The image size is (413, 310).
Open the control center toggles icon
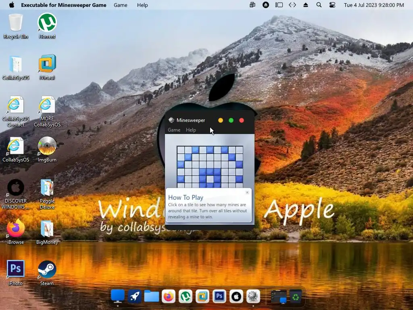(x=332, y=5)
